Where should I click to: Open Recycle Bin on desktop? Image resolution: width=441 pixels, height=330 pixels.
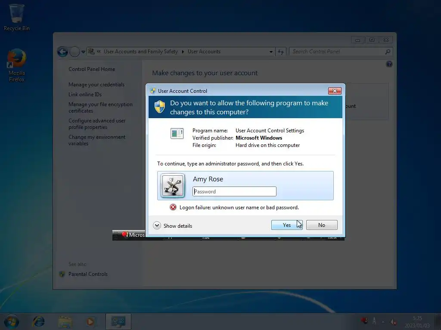(x=17, y=17)
